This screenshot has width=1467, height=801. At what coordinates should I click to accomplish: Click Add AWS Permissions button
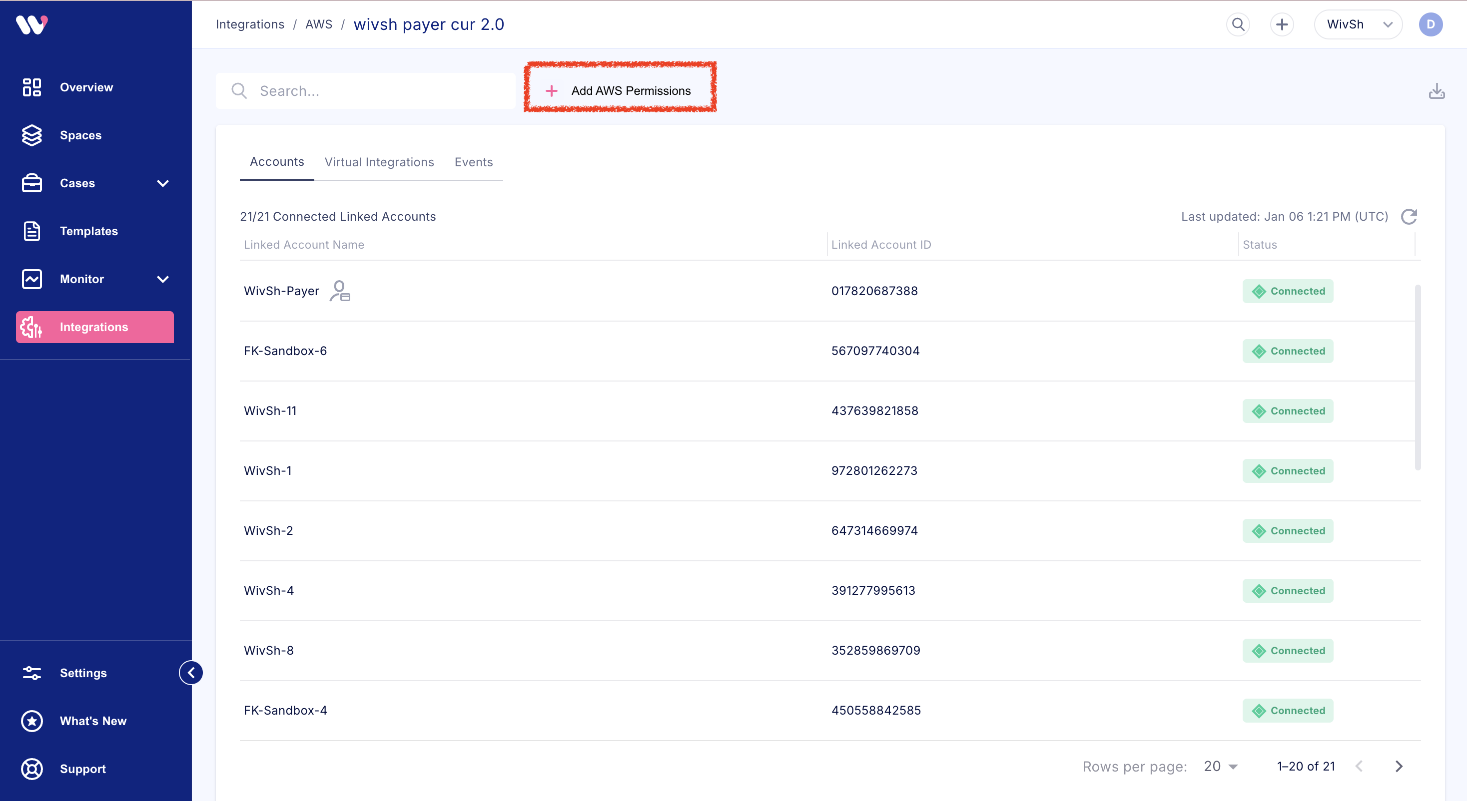pyautogui.click(x=620, y=90)
